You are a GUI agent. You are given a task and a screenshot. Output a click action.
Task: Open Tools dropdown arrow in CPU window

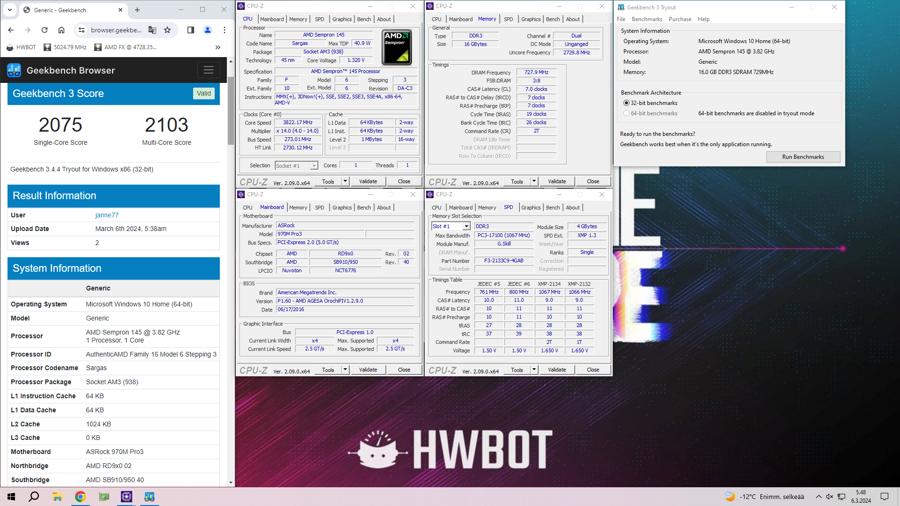tap(345, 181)
